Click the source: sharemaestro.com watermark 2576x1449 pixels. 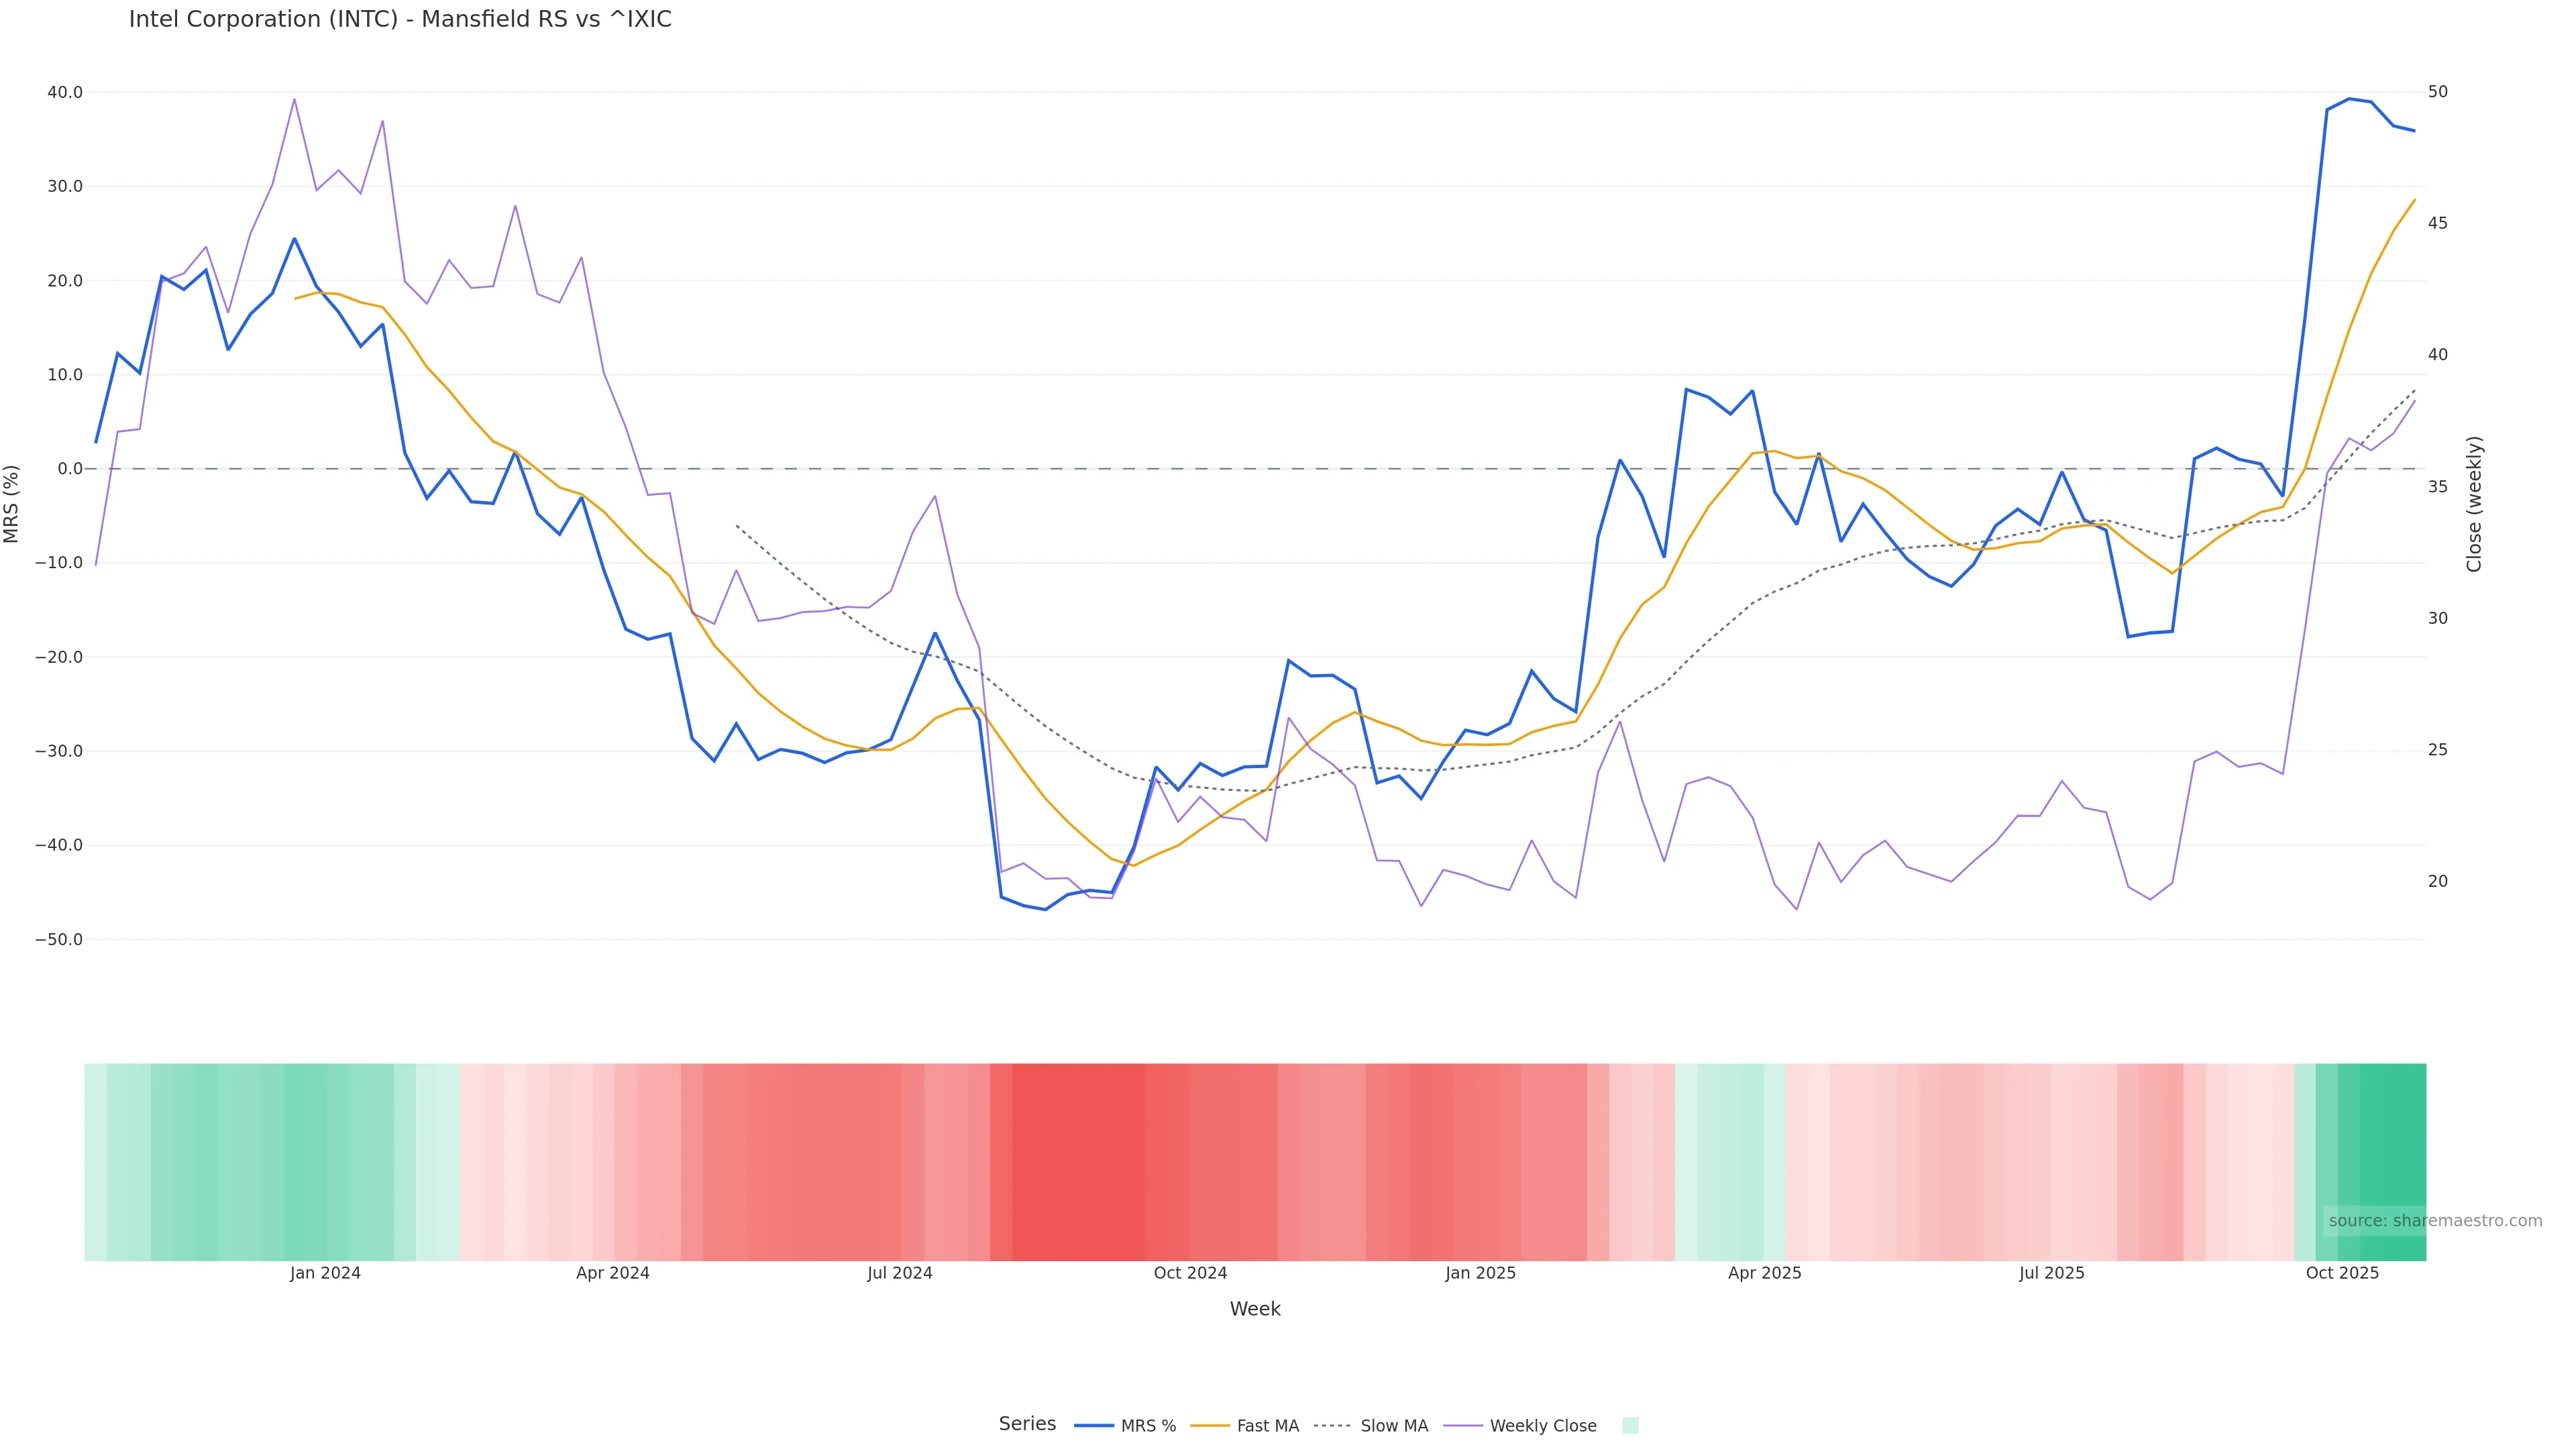point(2435,1221)
